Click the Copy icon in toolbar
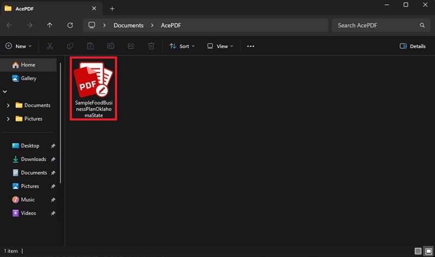The image size is (435, 257). click(70, 46)
